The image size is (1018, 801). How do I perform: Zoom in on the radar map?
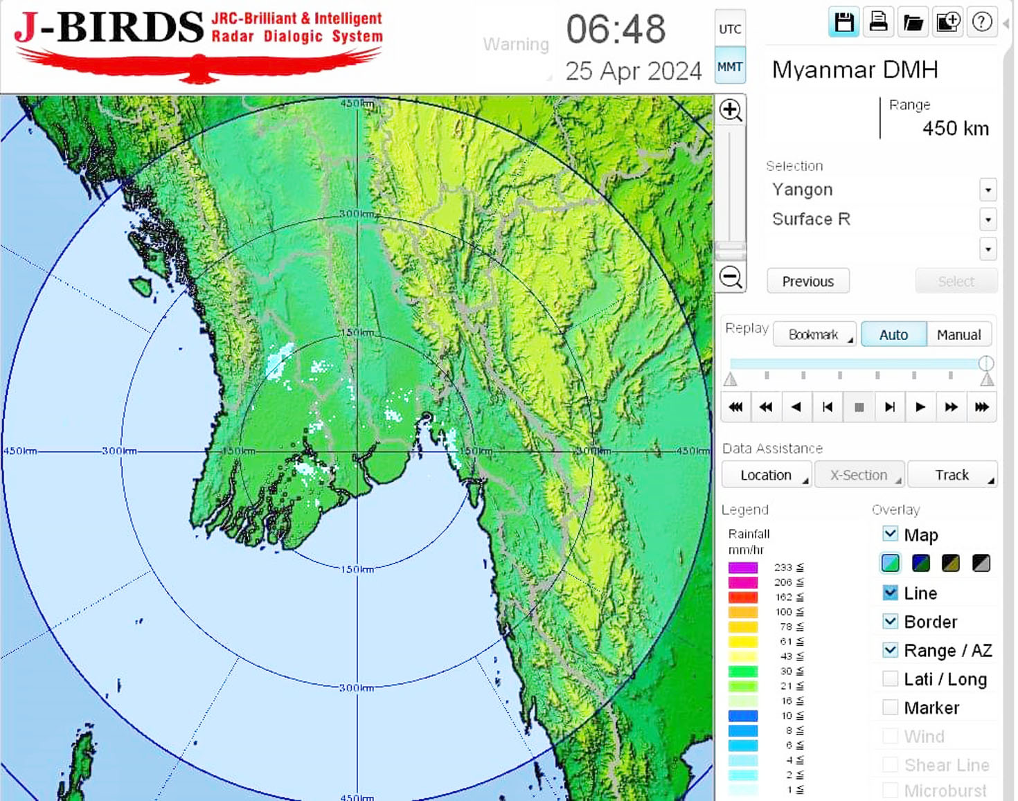(x=731, y=111)
